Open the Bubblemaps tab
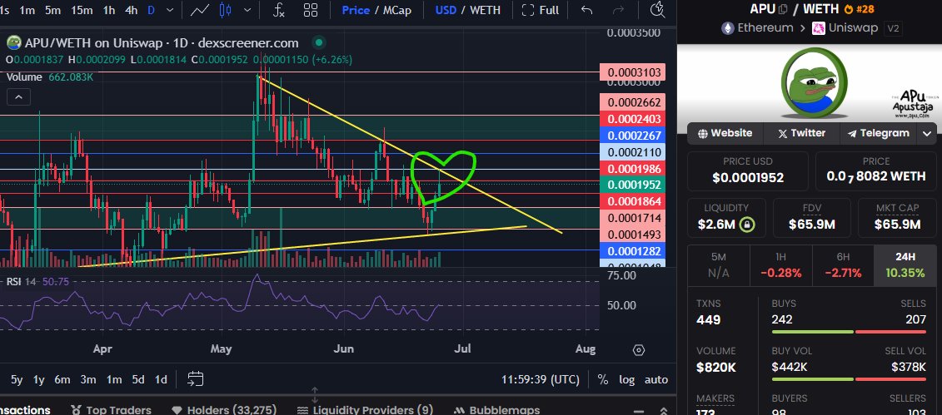 coord(499,410)
